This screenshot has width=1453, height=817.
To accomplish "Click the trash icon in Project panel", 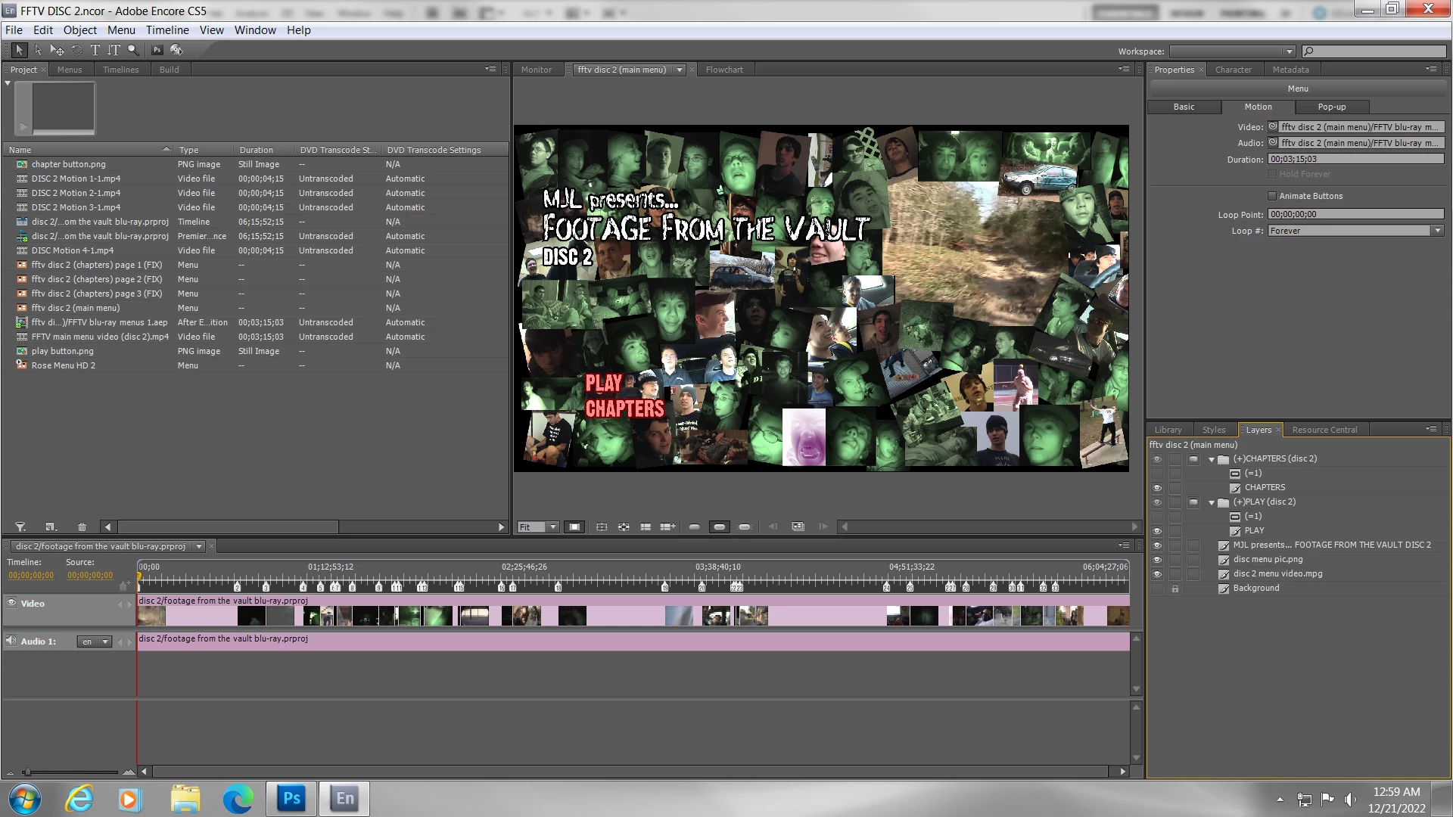I will pos(82,527).
